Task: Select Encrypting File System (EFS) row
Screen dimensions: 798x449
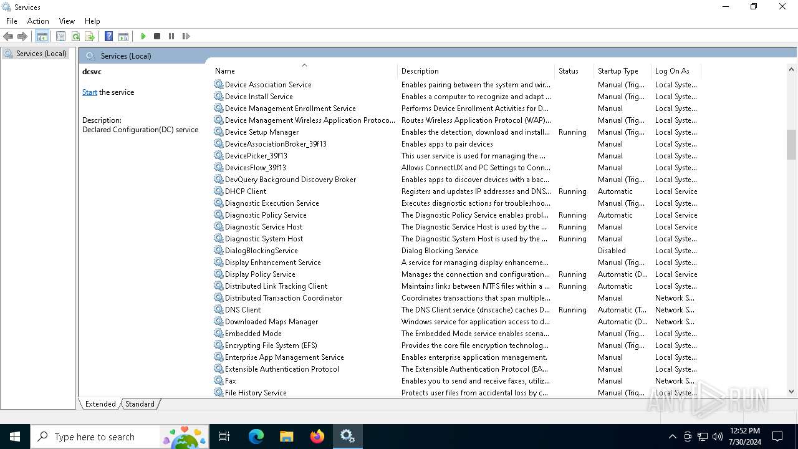Action: point(456,345)
